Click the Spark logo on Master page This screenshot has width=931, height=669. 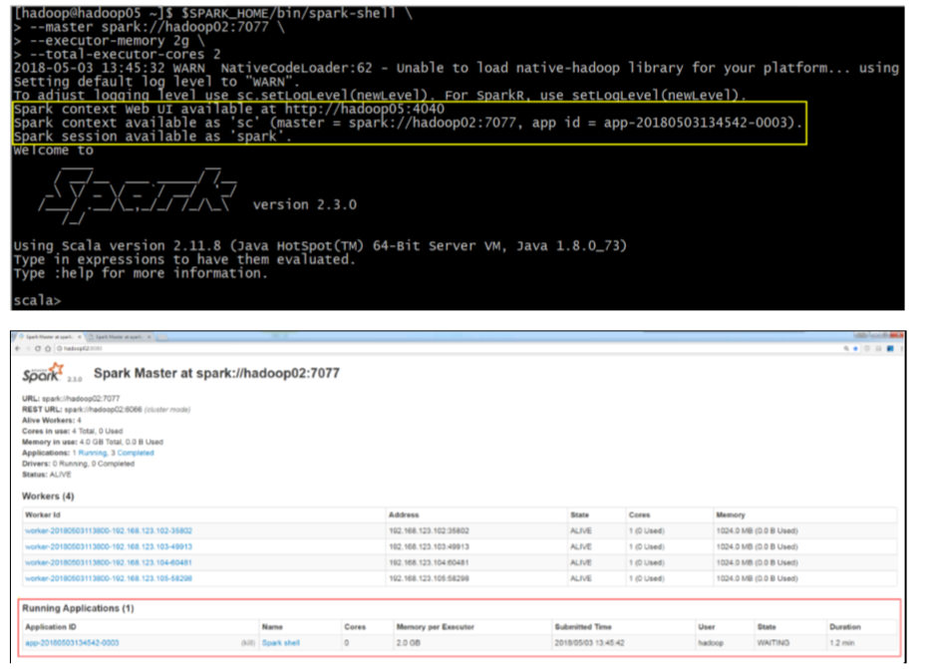coord(43,373)
